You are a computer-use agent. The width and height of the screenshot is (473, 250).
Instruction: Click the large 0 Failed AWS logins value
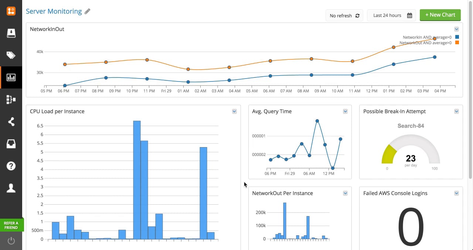click(x=411, y=226)
